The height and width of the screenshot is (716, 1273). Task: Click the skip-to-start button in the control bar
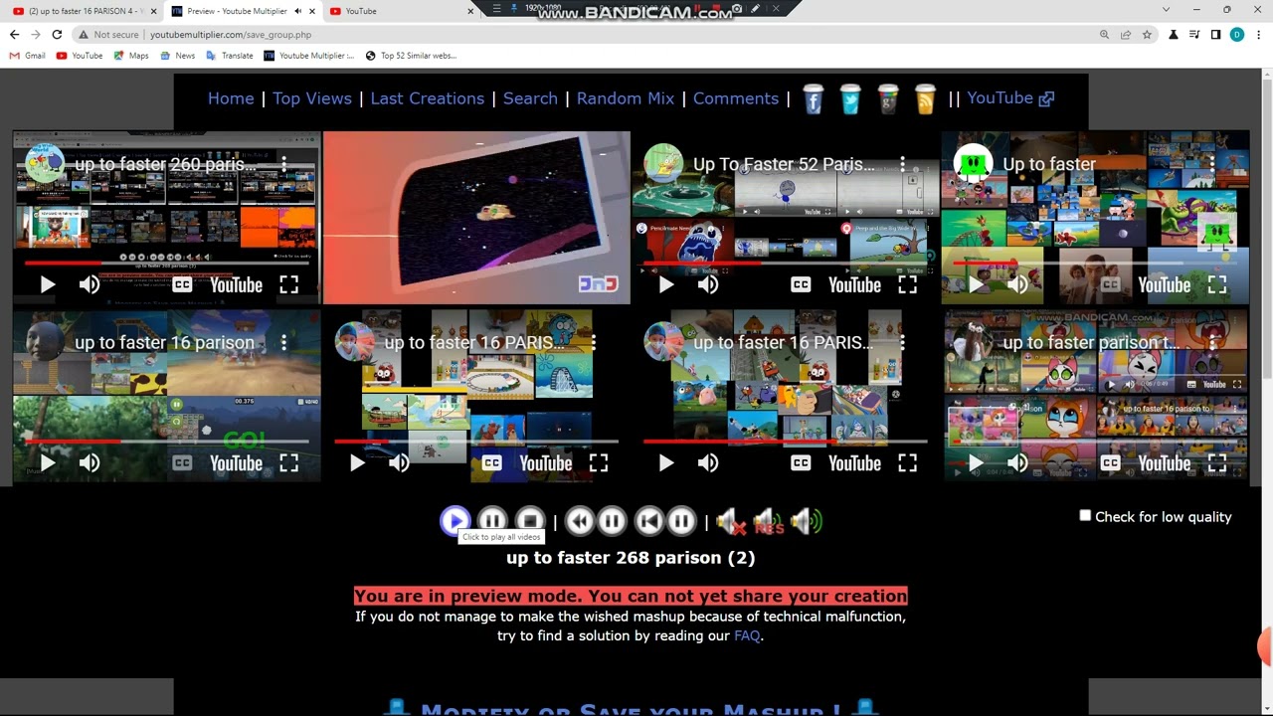649,520
